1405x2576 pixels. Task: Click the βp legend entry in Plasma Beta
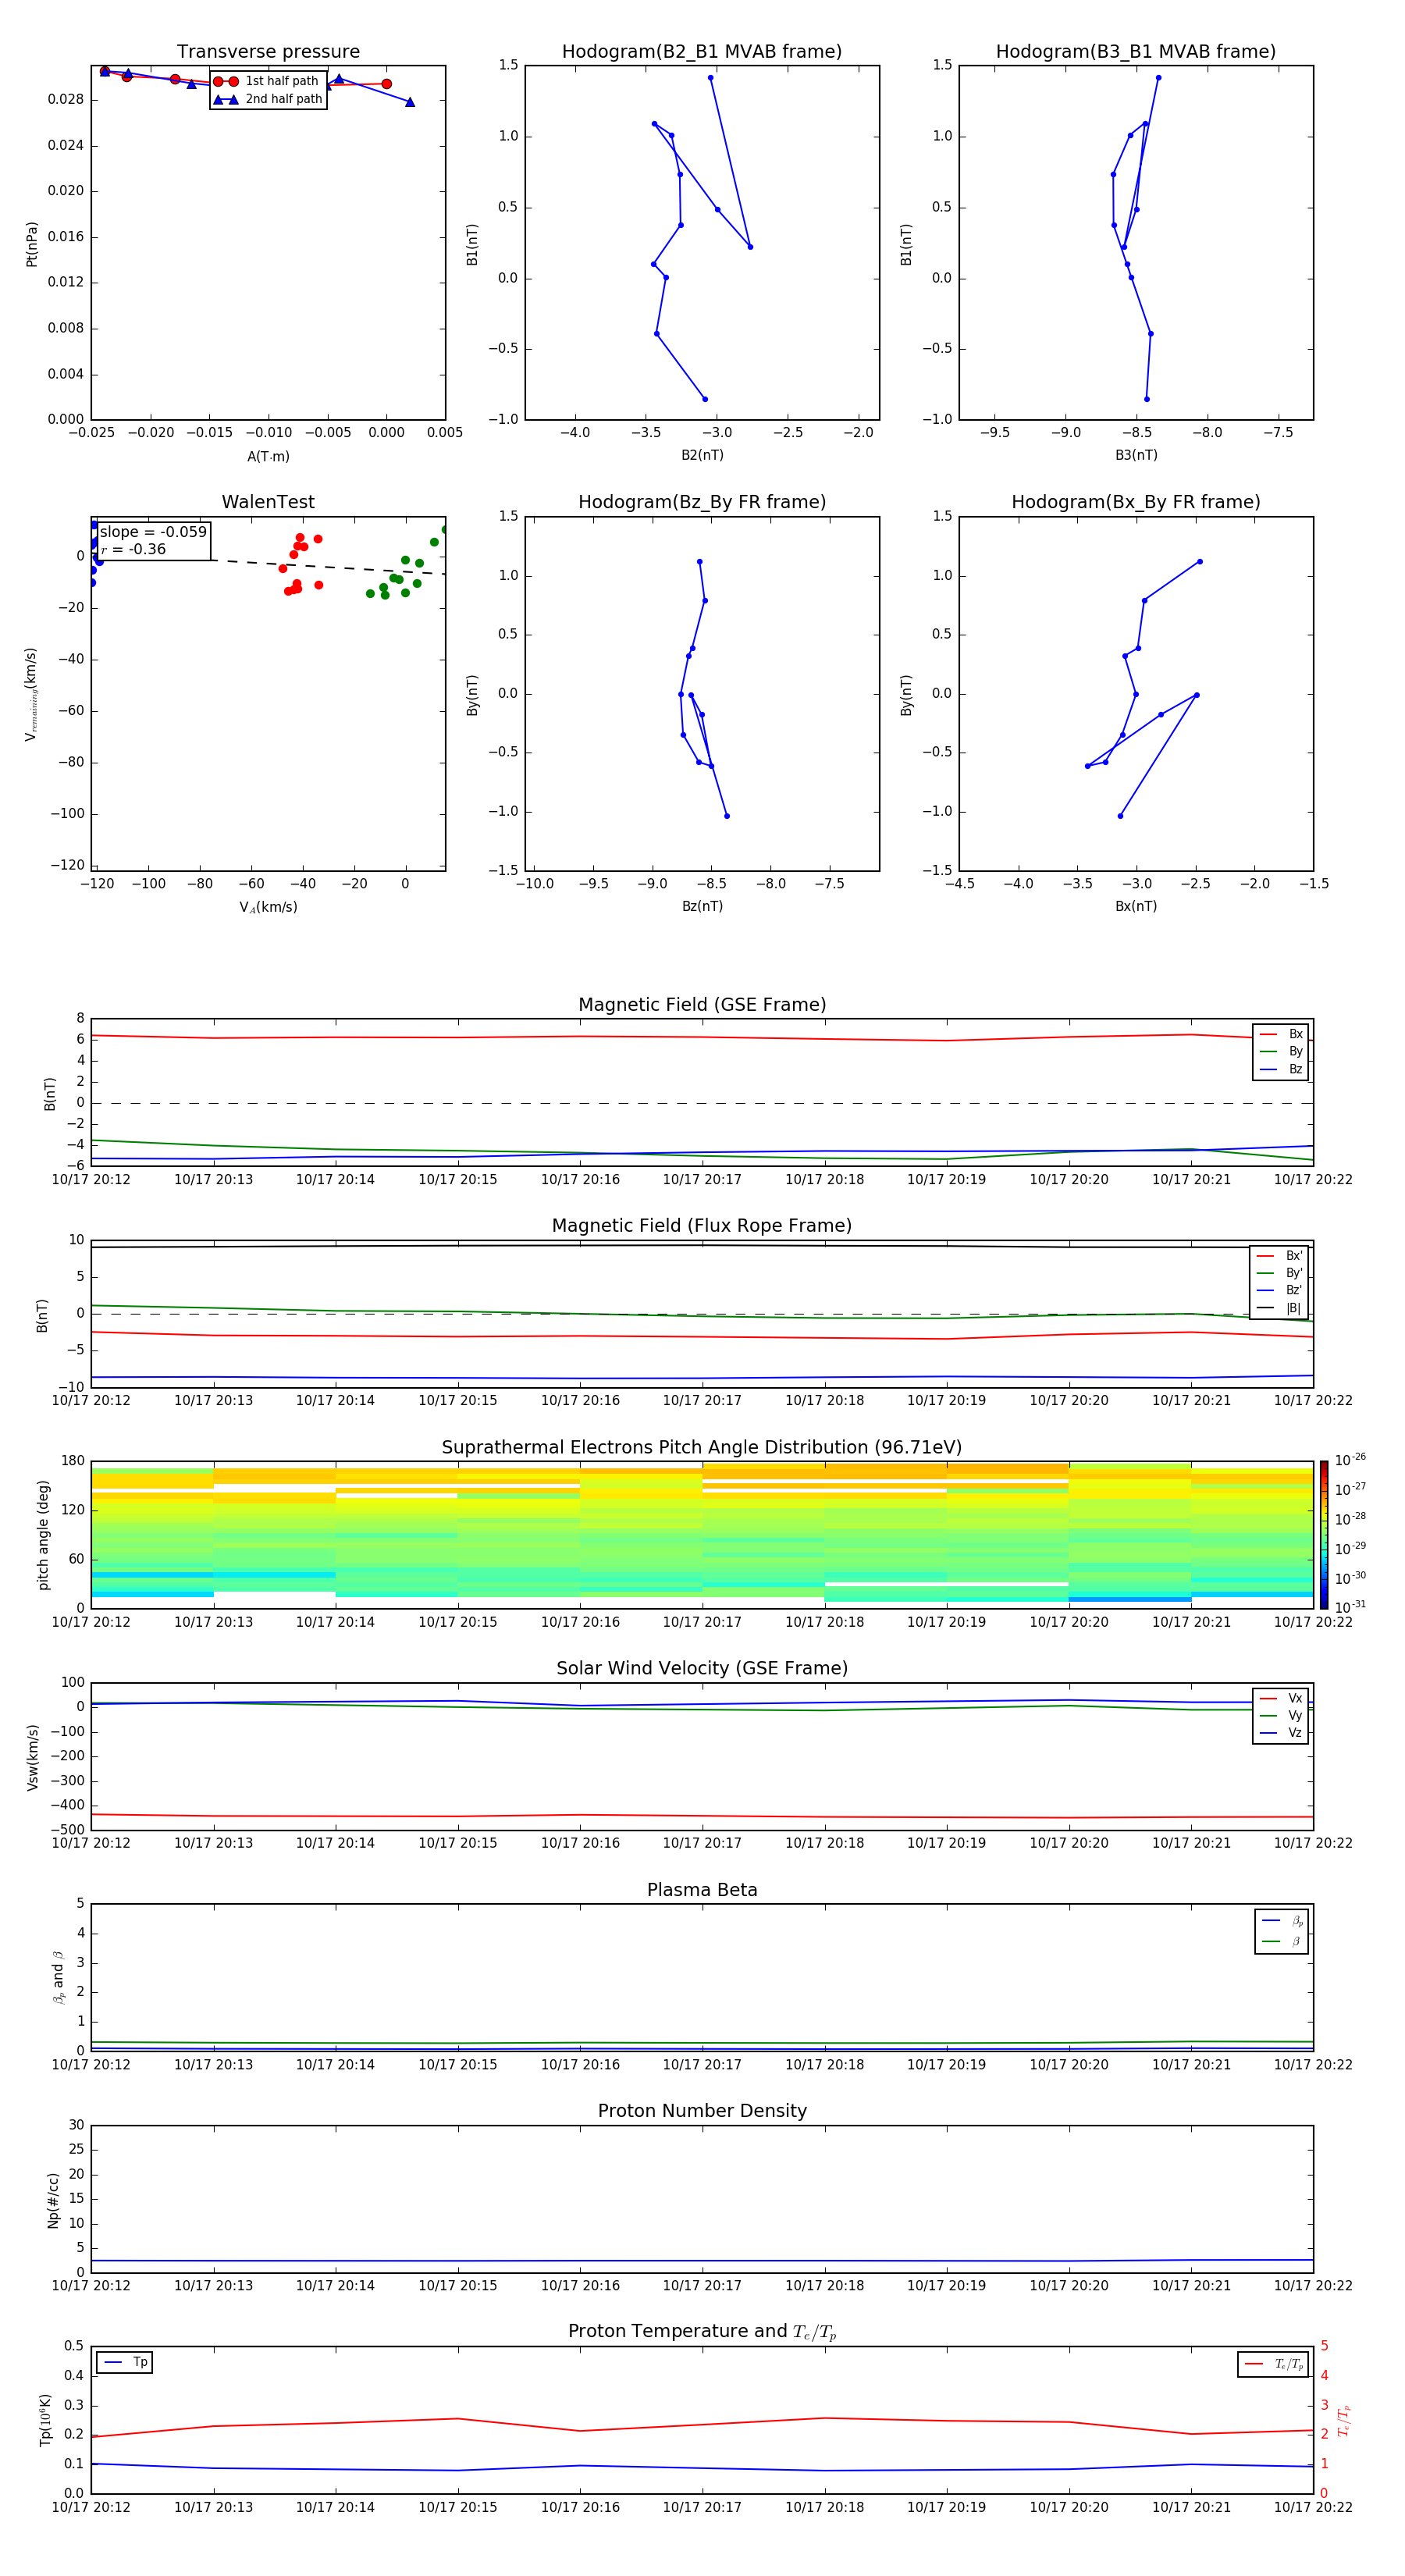[1283, 1921]
